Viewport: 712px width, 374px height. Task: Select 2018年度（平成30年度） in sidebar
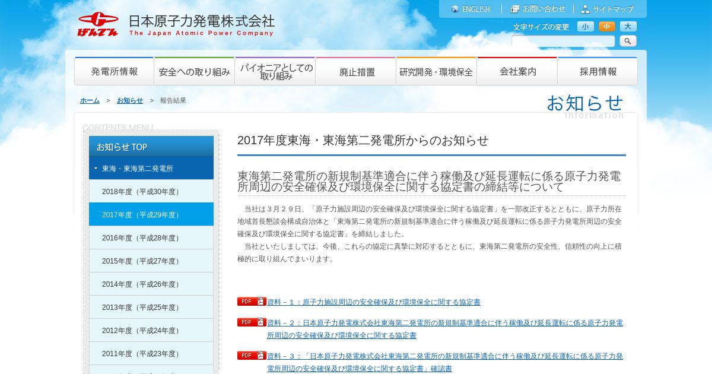point(151,191)
